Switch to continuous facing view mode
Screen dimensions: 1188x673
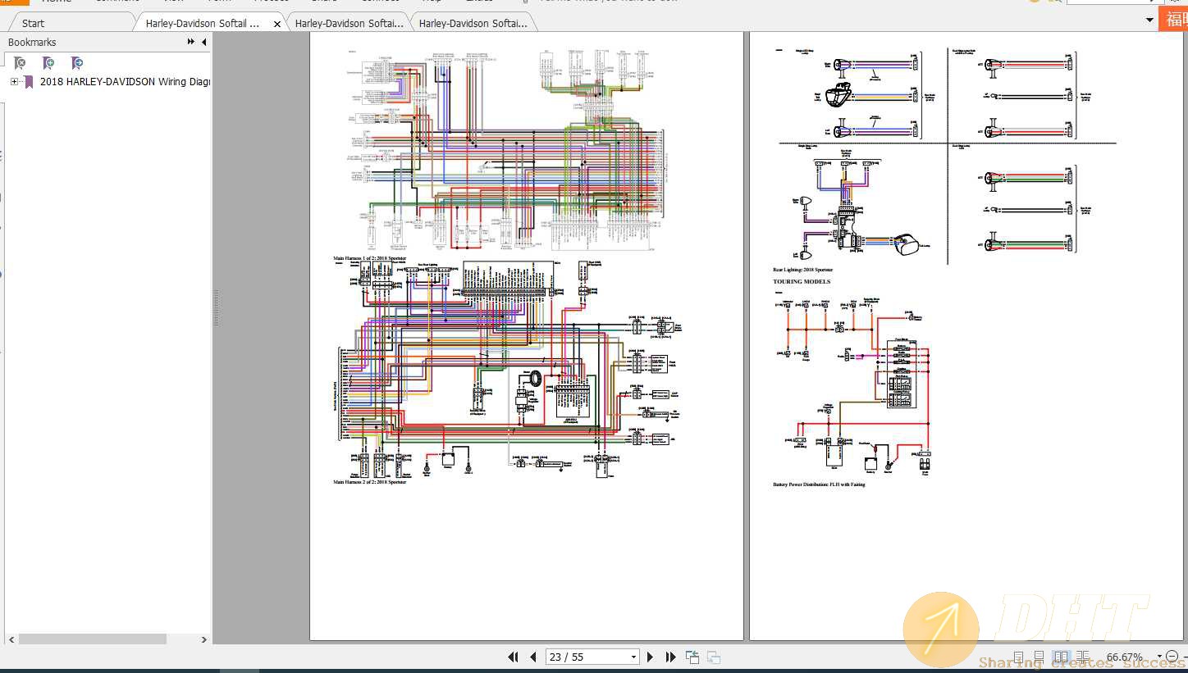point(1082,657)
